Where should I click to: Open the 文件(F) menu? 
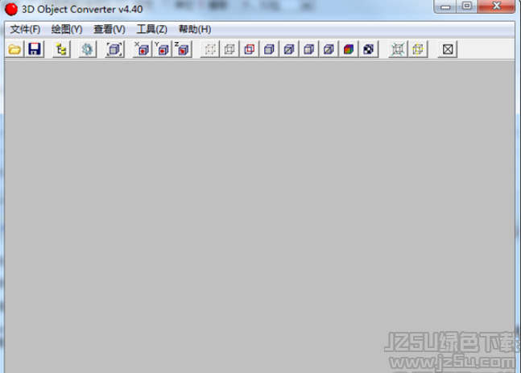point(25,29)
